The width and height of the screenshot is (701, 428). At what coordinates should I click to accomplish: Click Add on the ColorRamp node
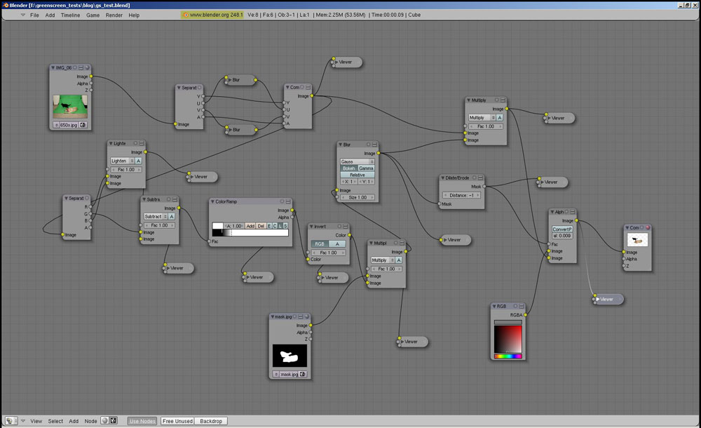(x=250, y=226)
